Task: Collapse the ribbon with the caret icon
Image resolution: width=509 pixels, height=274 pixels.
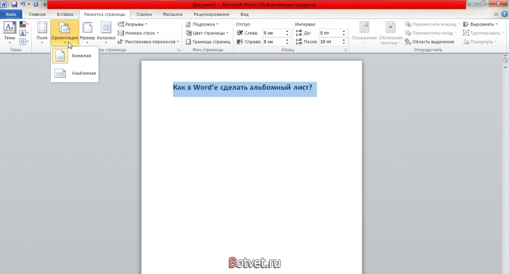Action: 496,14
